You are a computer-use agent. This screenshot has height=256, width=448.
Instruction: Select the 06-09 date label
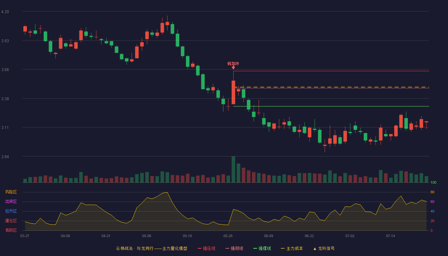point(268,236)
